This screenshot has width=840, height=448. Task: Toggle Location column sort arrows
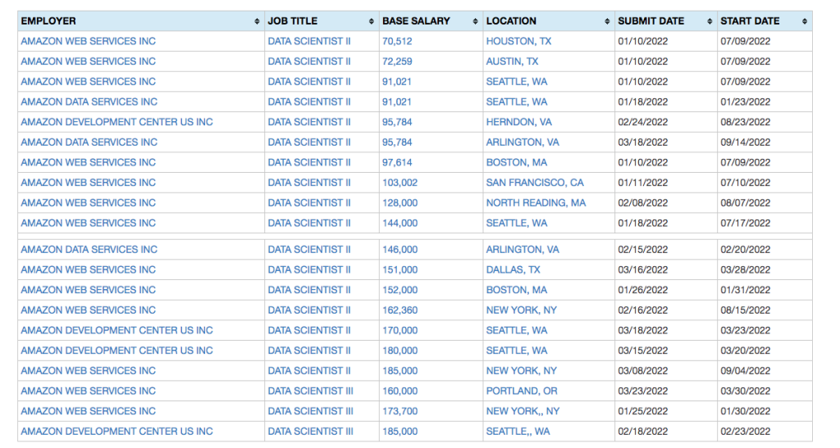(607, 21)
